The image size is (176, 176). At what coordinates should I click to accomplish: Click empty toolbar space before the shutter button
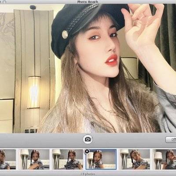coord(41,139)
